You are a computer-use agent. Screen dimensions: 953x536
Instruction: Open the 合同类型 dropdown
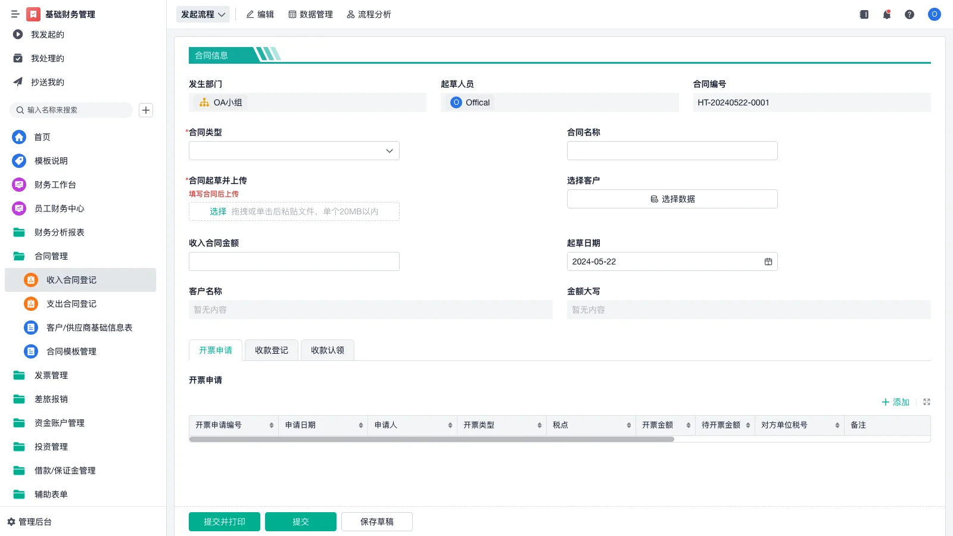pyautogui.click(x=294, y=151)
